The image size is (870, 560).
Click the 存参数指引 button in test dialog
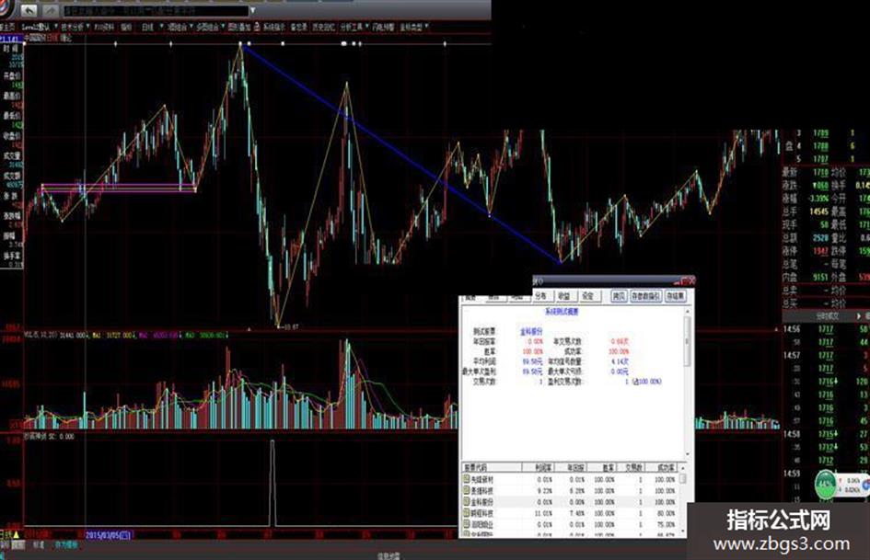tap(646, 296)
